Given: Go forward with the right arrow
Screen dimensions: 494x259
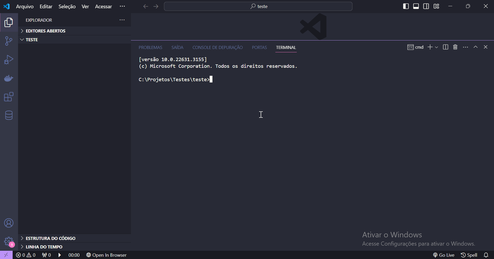Looking at the screenshot, I should (x=156, y=6).
